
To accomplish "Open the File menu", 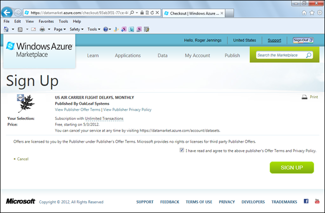I will 7,21.
